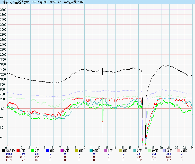Screen dimensions: 195x164
Task: Click the hour 18 mark on X axis
Action: 146,148
